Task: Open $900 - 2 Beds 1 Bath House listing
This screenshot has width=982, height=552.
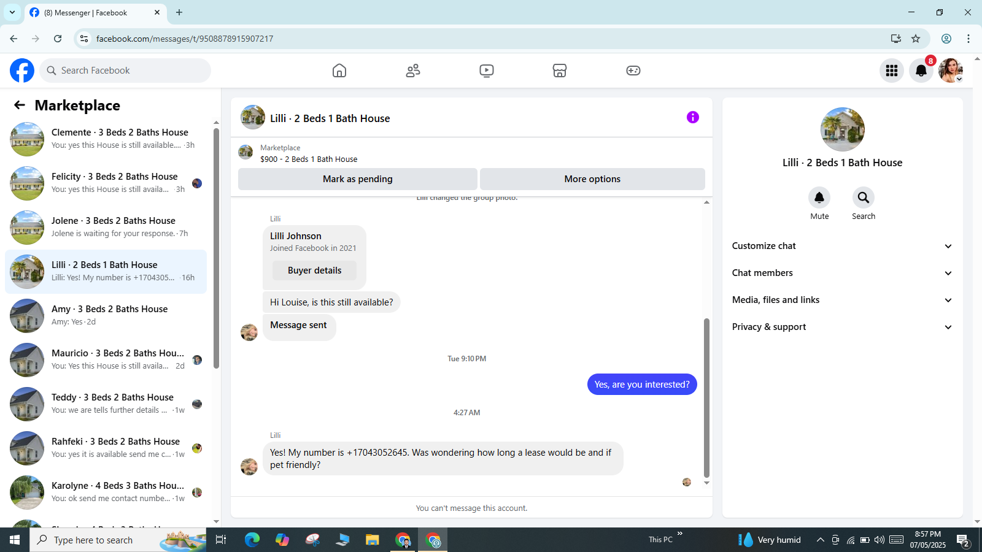Action: (x=309, y=159)
